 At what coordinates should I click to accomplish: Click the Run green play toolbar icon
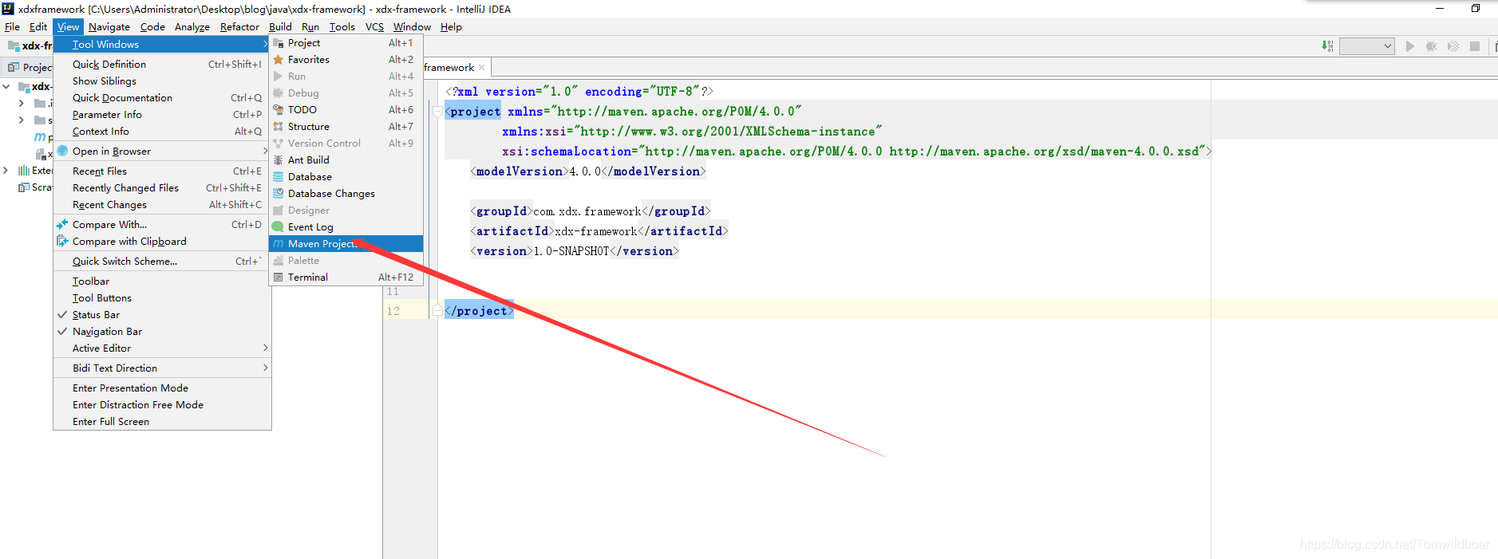(1410, 46)
